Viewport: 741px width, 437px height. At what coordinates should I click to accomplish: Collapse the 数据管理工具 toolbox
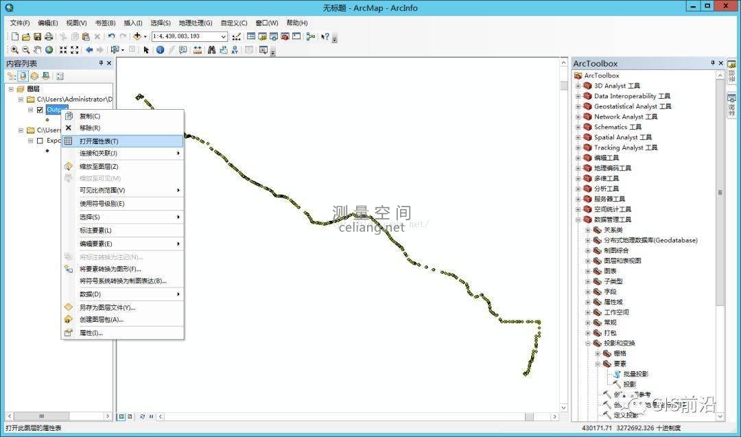point(578,220)
